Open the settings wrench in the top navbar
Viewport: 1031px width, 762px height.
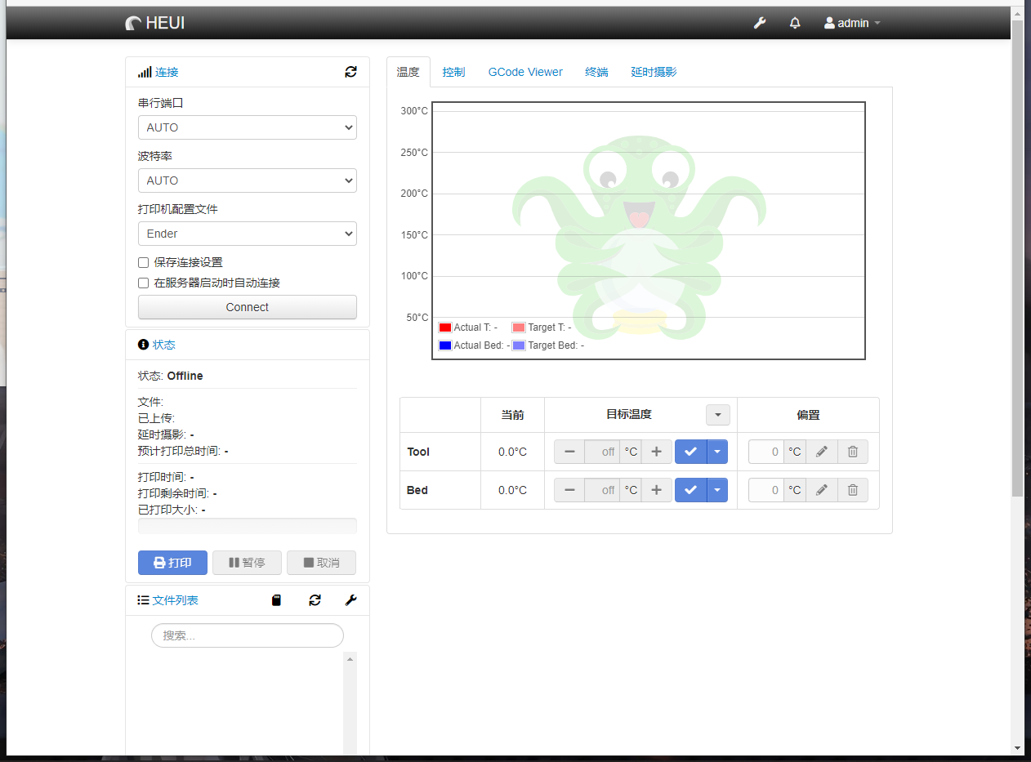point(759,23)
